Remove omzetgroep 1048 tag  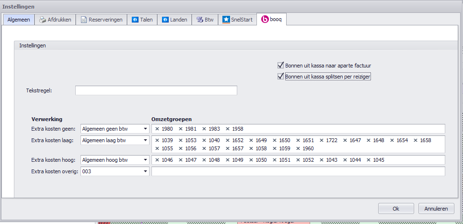coord(204,160)
